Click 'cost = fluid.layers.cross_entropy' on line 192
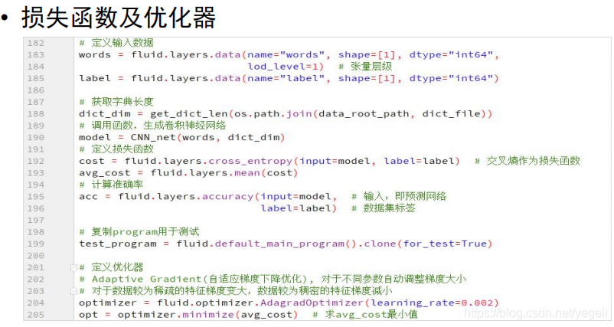Screen dimensions: 614x327 click(x=185, y=161)
